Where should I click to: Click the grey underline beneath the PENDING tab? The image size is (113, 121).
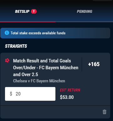tap(84, 22)
